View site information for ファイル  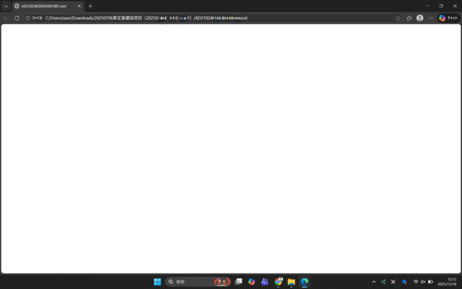[34, 18]
